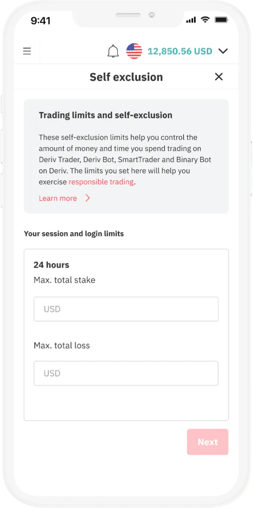Open the responsible trading link
Viewport: 253px width, 508px height.
click(x=101, y=182)
